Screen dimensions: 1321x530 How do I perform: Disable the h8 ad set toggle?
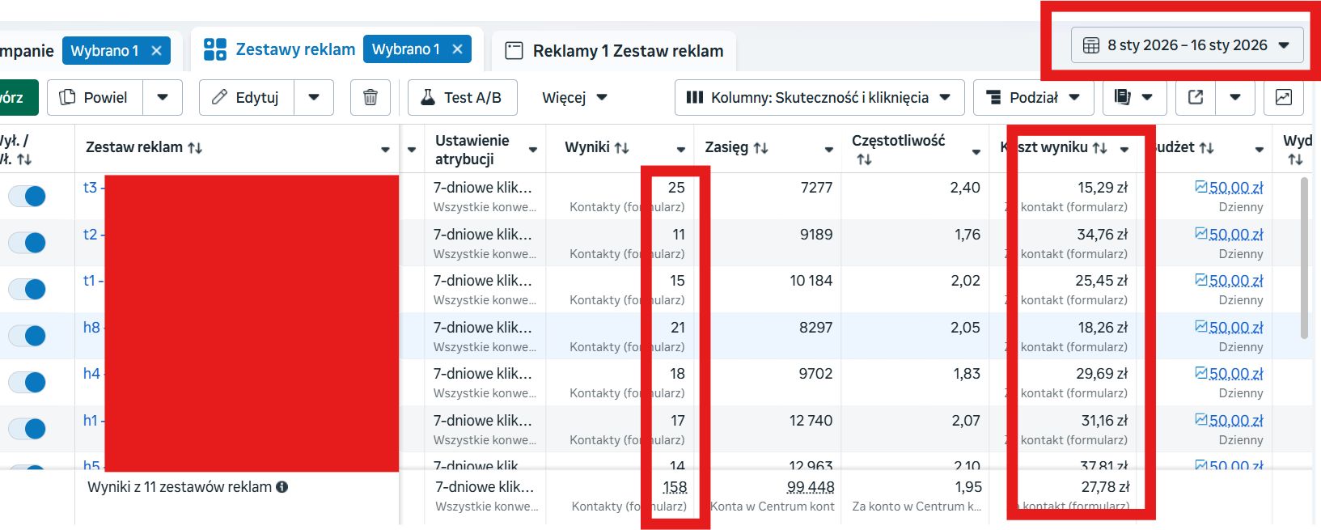pos(28,336)
